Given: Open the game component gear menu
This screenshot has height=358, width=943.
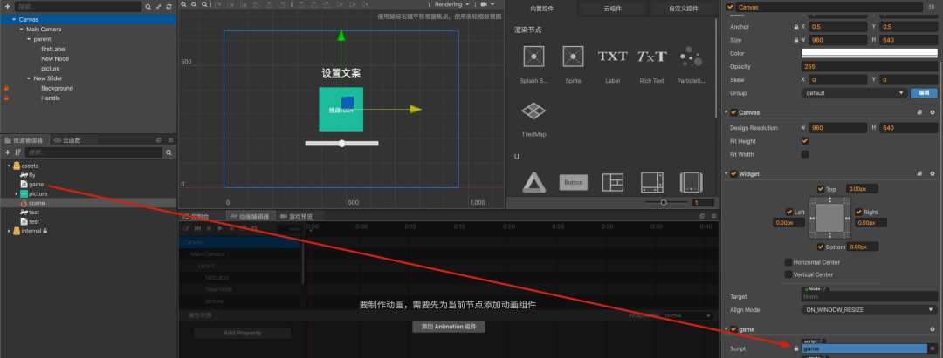Looking at the screenshot, I should pos(933,329).
